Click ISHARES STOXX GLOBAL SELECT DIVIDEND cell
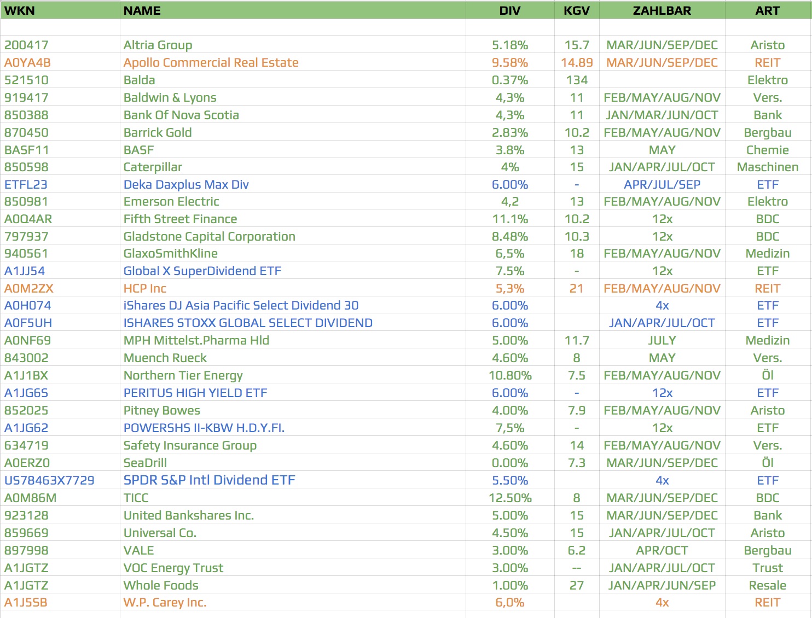 click(x=293, y=323)
